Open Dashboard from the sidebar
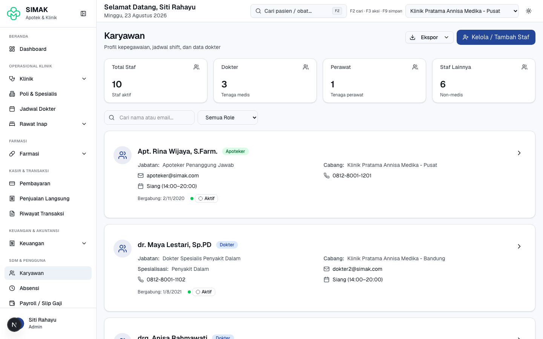Image resolution: width=543 pixels, height=339 pixels. point(48,49)
